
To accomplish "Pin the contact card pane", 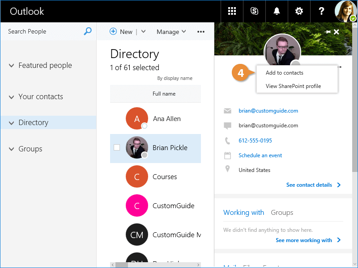I will pos(328,32).
